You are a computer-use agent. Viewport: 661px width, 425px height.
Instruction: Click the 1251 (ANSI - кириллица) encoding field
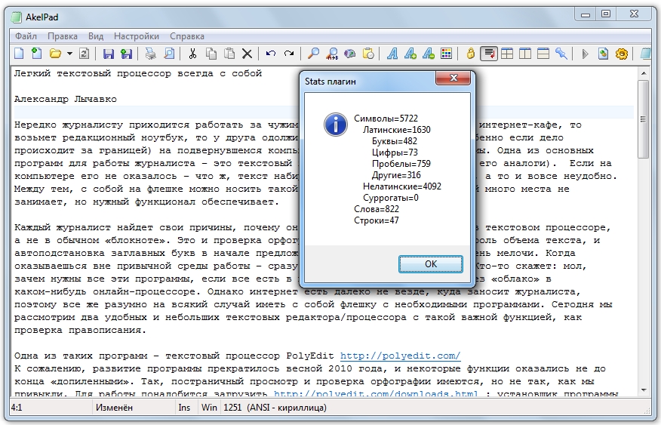coord(275,408)
